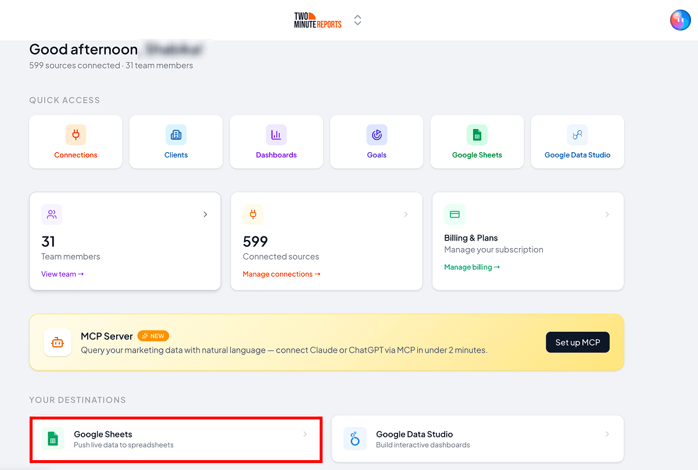Click the Google Sheets icon in Quick Access
The image size is (698, 470).
pyautogui.click(x=477, y=135)
